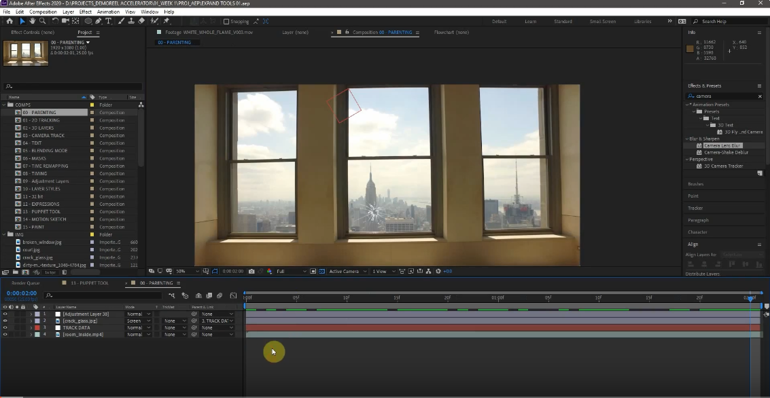Open the workspace overflow chevron menu
This screenshot has width=770, height=398.
[x=669, y=21]
